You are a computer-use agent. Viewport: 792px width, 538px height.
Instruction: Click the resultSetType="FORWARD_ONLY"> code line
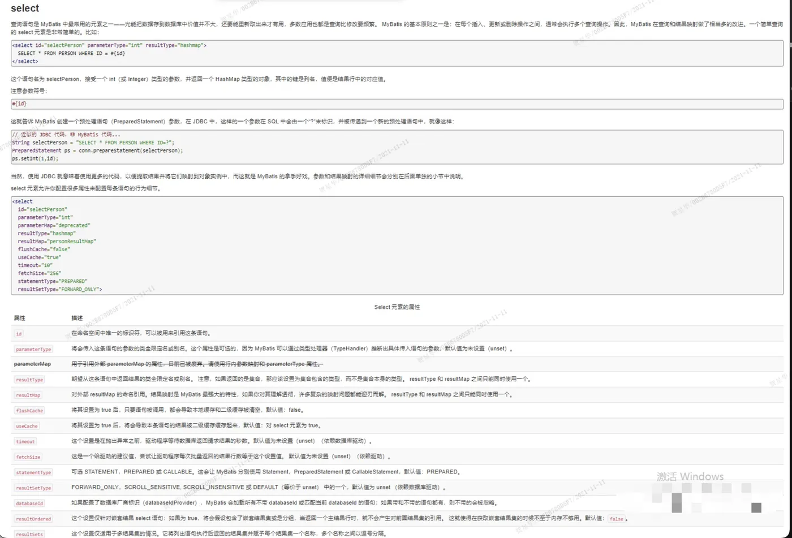(60, 289)
